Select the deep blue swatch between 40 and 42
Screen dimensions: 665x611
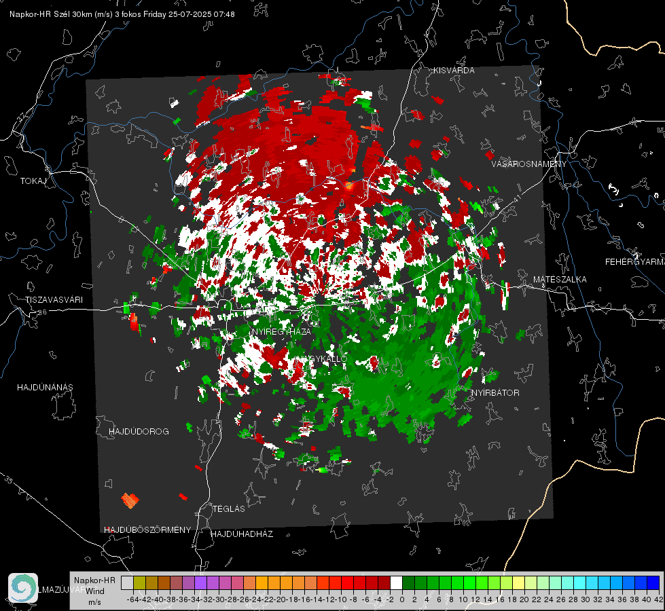pos(653,582)
